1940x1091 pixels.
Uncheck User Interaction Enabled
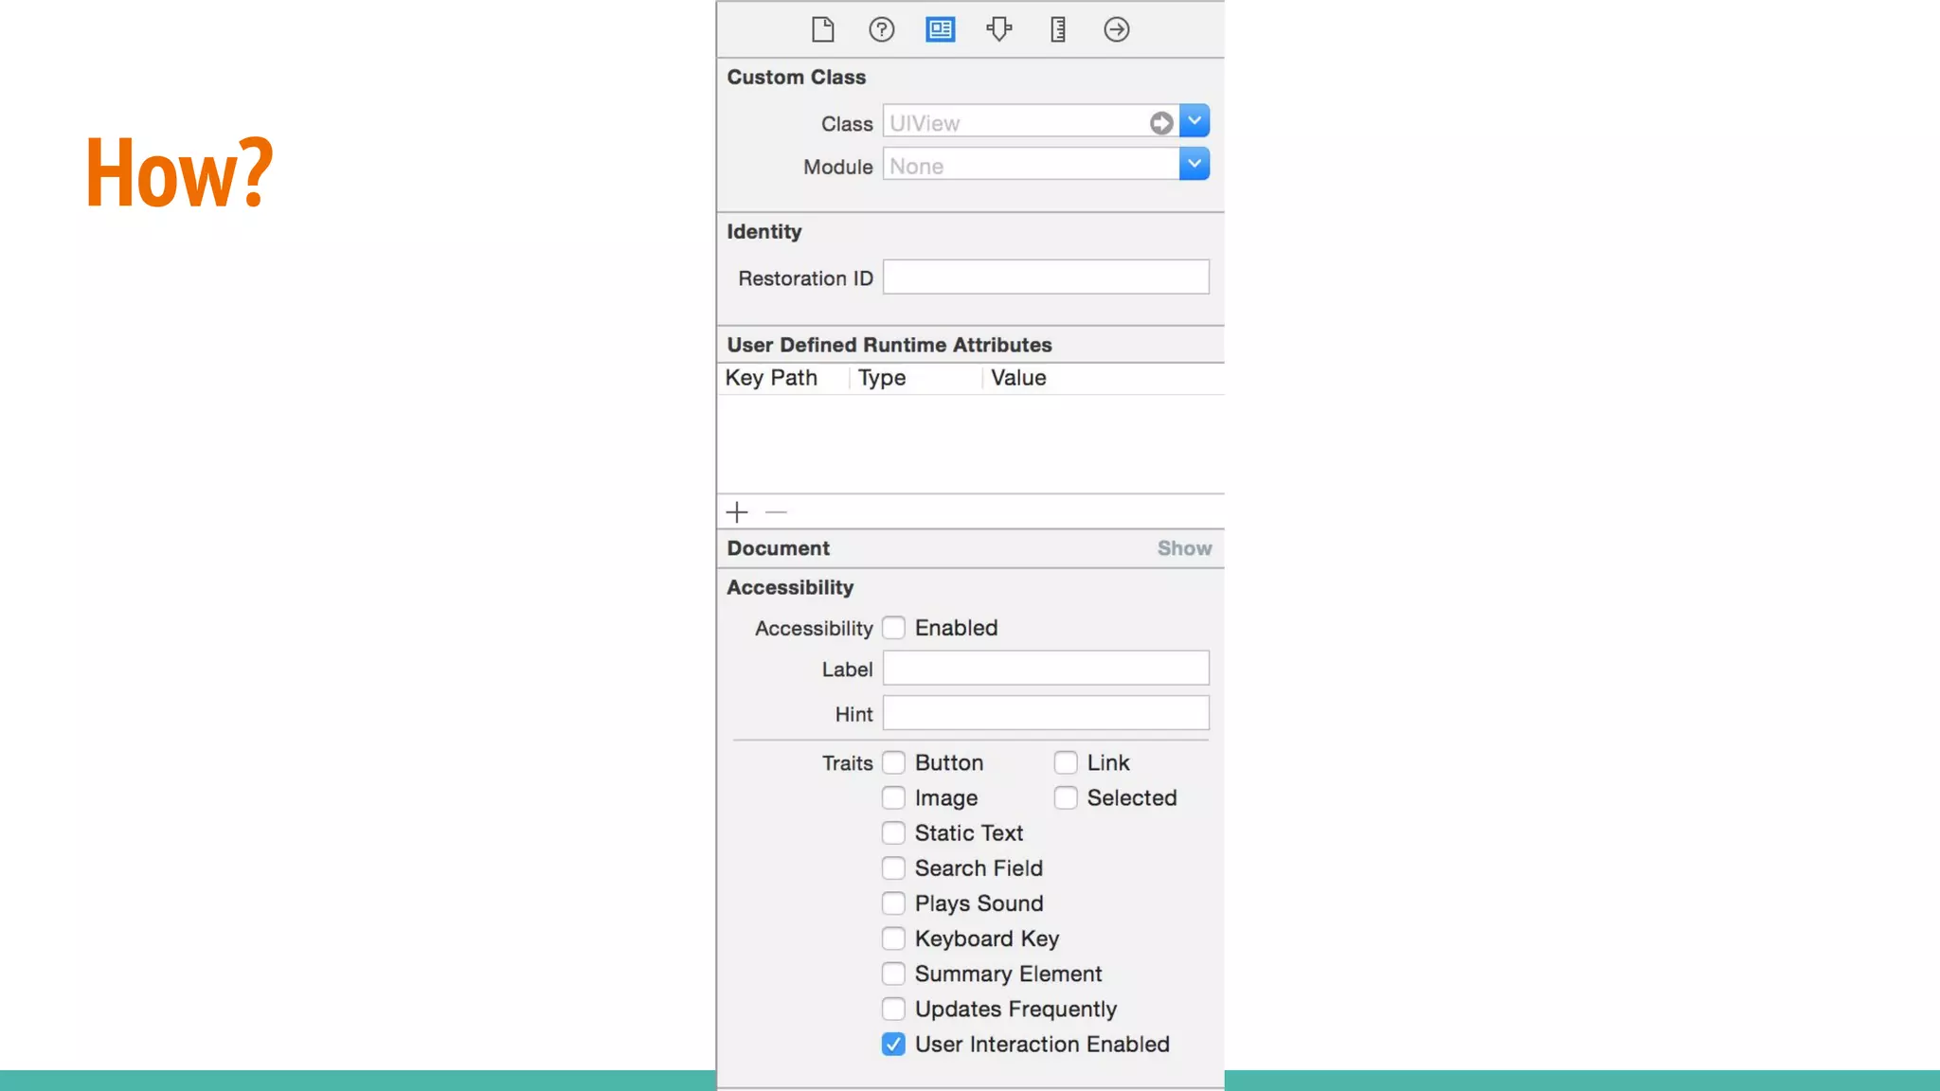click(x=893, y=1044)
